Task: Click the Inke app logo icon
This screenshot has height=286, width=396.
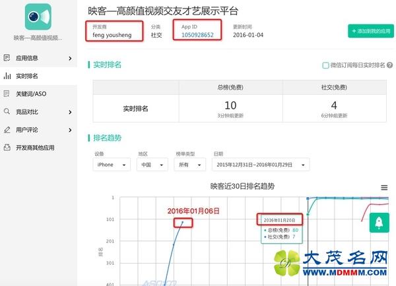Action: tap(38, 17)
